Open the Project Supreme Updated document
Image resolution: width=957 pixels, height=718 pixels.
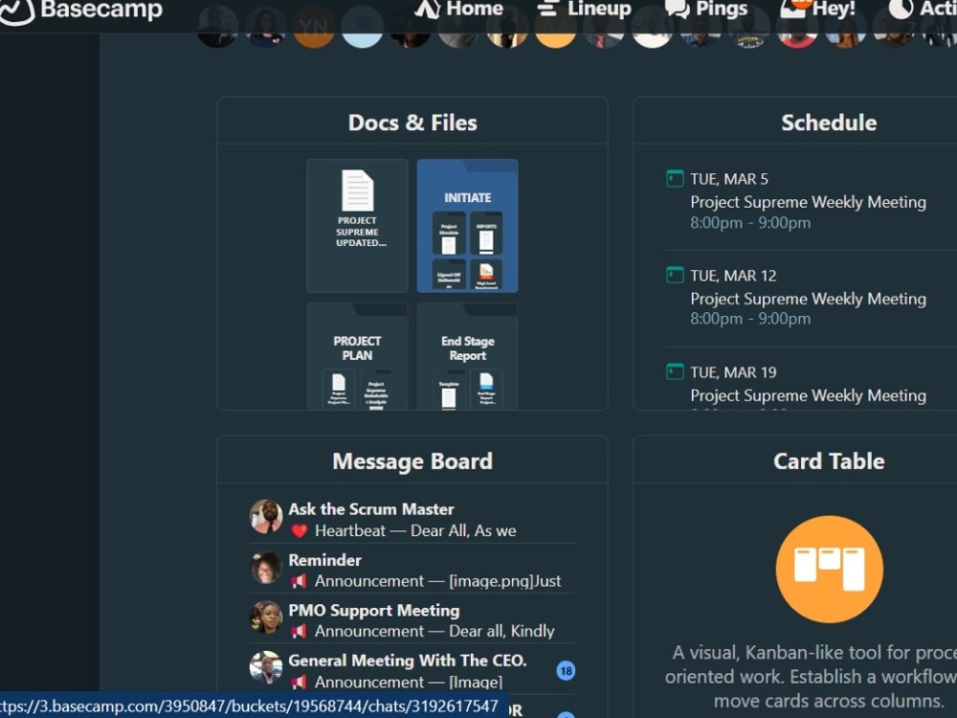tap(358, 226)
